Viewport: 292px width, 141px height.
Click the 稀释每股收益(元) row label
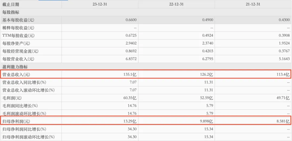[x=18, y=28]
